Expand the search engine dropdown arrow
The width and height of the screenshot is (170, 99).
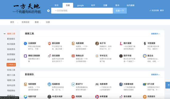click(48, 11)
